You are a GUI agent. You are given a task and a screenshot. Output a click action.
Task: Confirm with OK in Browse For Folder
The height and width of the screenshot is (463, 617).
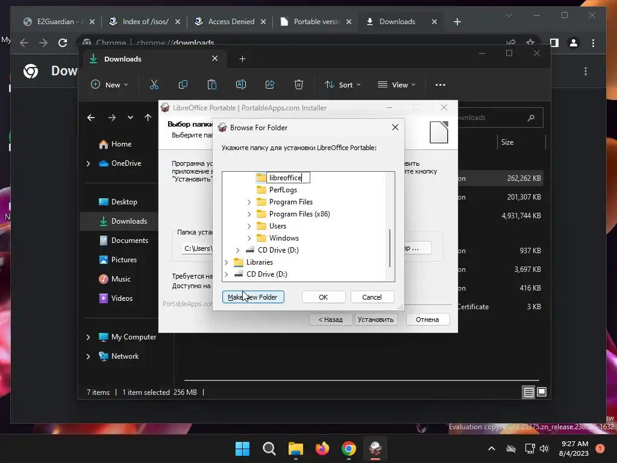click(x=323, y=297)
